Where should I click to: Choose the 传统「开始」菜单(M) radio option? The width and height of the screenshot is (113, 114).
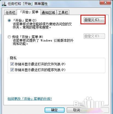[x=9, y=37]
